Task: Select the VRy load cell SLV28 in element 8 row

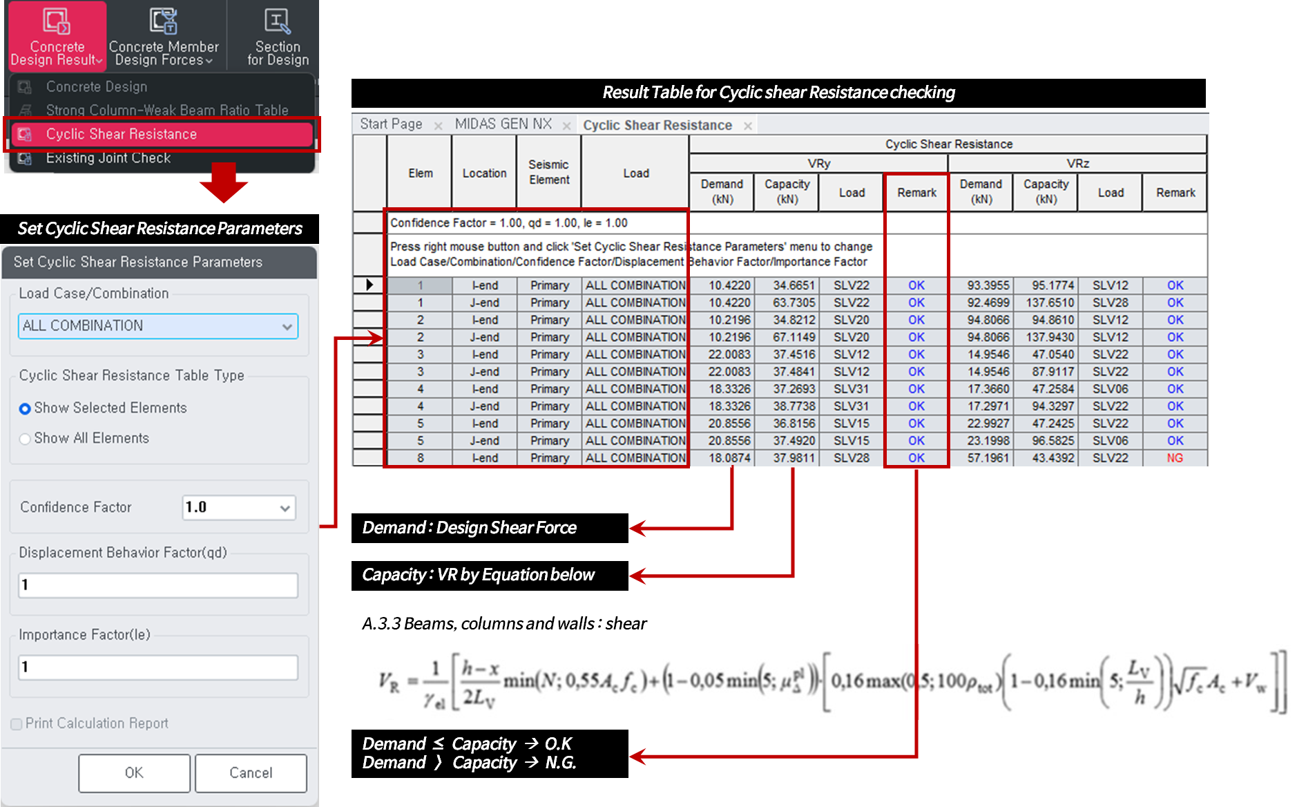Action: tap(851, 458)
